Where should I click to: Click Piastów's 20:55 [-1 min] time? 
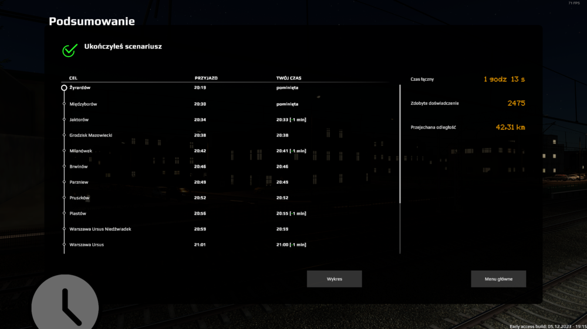click(291, 214)
